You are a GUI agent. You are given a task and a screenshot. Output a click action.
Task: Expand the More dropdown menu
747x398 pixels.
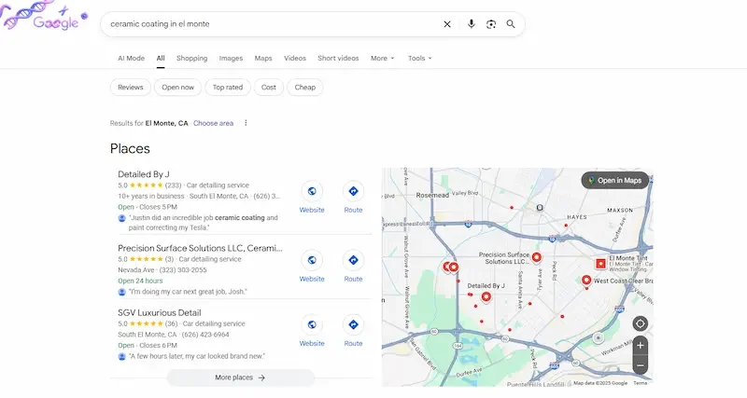click(382, 58)
